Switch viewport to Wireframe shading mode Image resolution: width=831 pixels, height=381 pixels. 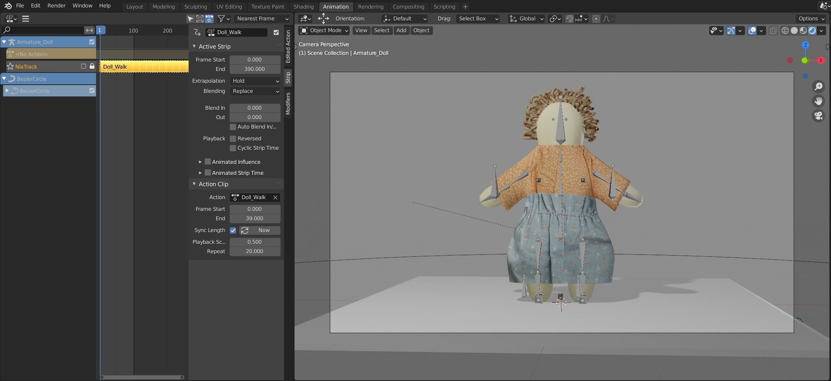(x=785, y=30)
